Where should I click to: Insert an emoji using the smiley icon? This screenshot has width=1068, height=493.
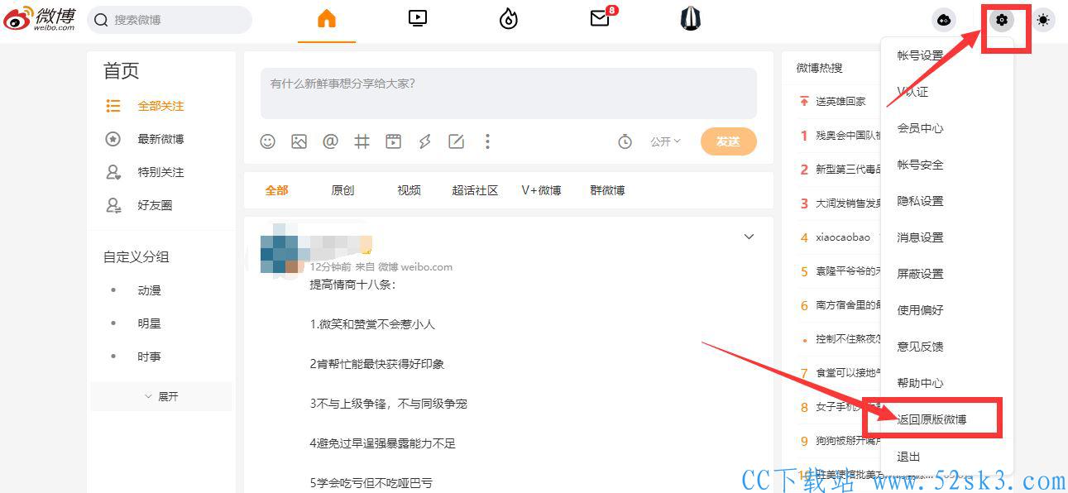coord(267,141)
